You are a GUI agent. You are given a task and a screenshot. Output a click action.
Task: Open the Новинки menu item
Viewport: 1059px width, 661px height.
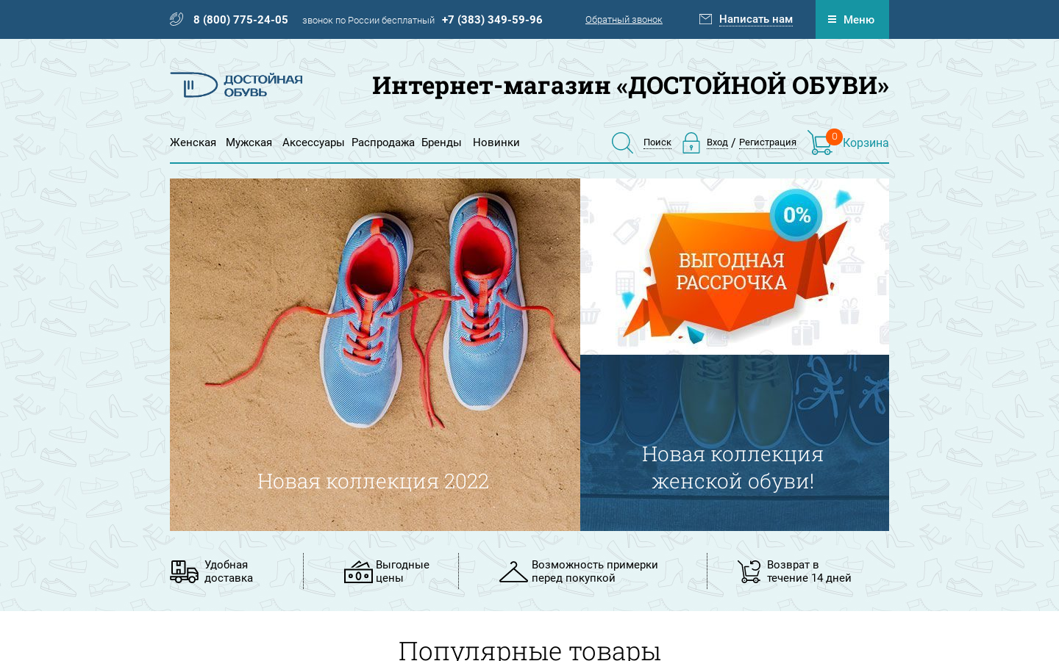[496, 142]
